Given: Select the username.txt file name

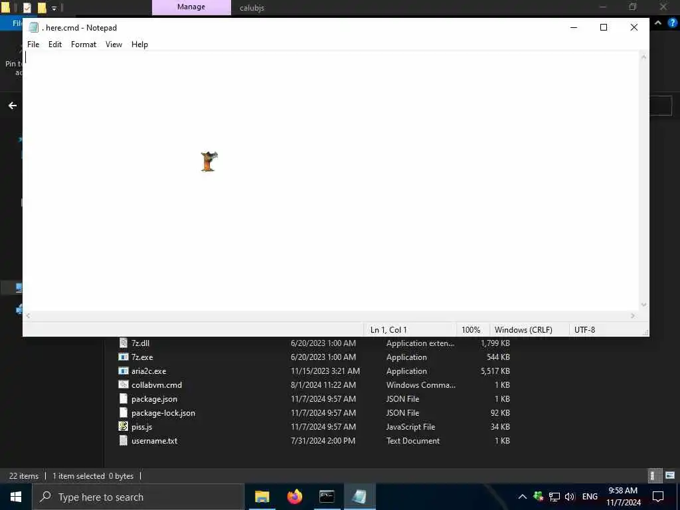Looking at the screenshot, I should tap(154, 441).
